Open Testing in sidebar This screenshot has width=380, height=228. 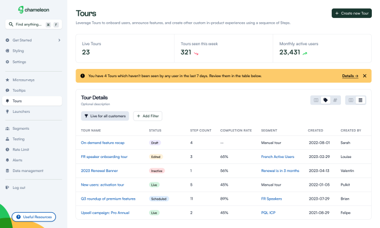[18, 139]
